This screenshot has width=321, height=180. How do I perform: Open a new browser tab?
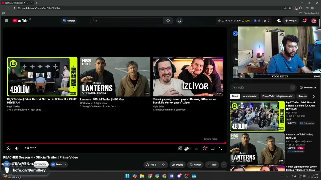pos(37,3)
